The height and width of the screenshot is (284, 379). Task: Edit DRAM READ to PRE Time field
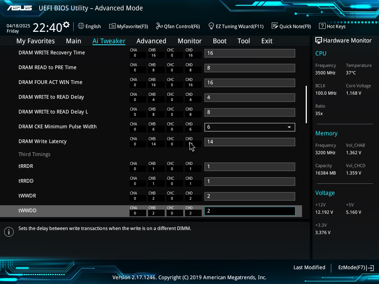pyautogui.click(x=250, y=68)
